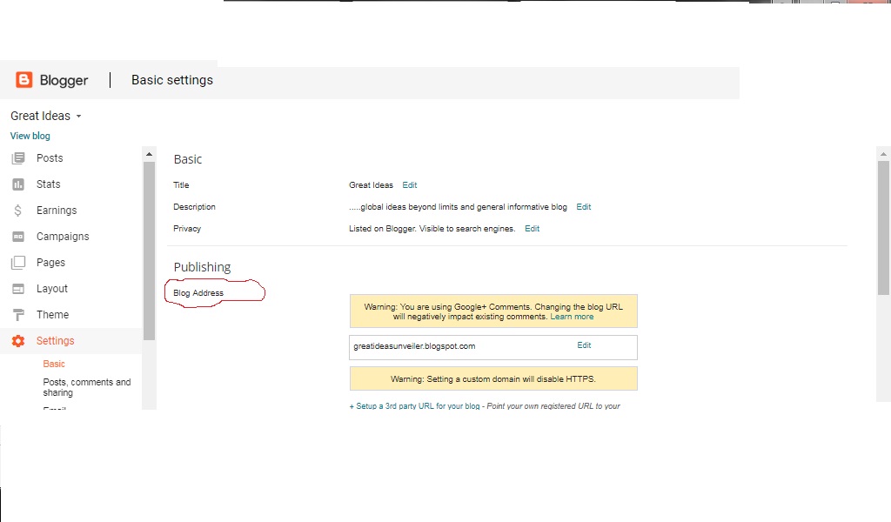
Task: Edit the blog Title
Action: click(409, 185)
